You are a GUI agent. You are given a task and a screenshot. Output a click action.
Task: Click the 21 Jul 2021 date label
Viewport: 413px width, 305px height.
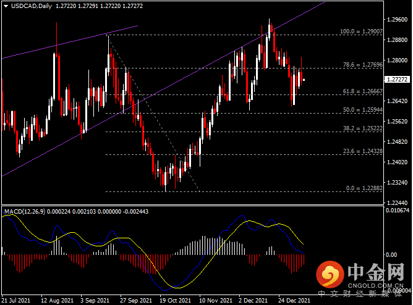pos(16,300)
